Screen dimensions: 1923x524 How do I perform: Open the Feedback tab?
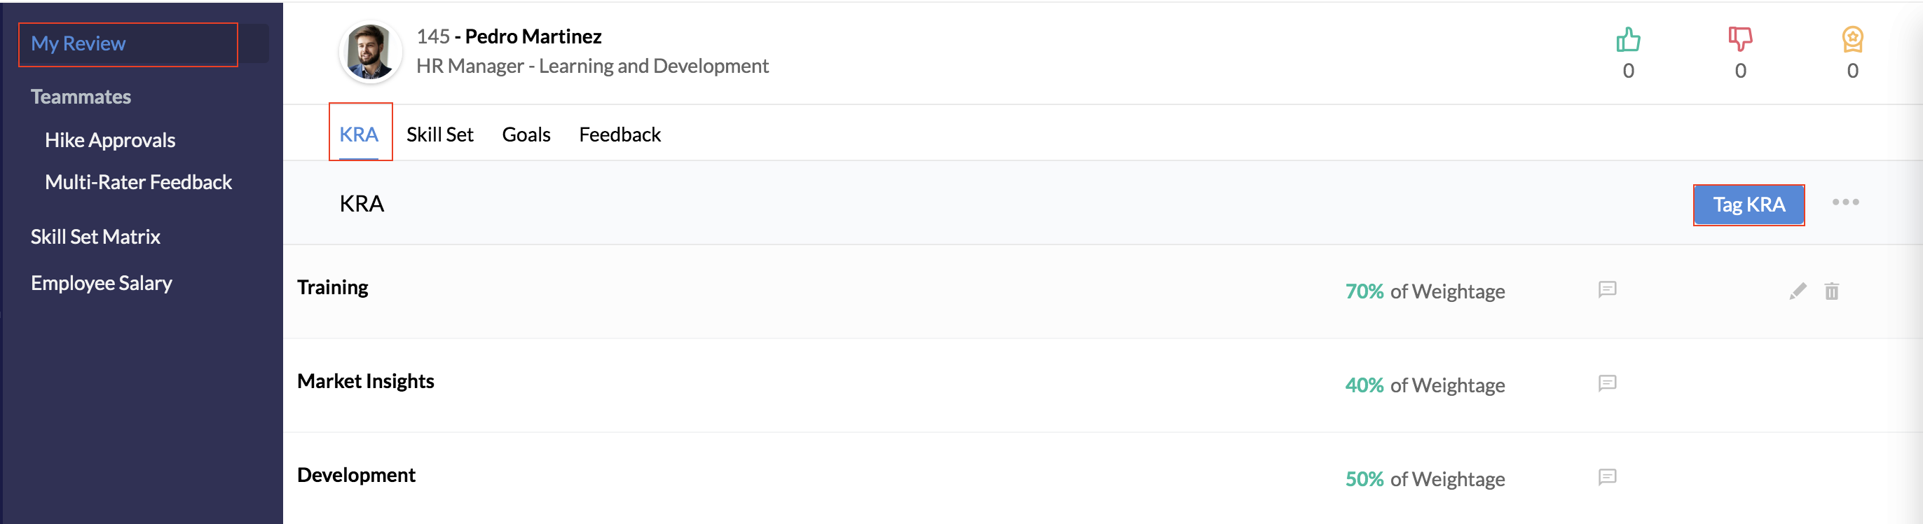(x=620, y=135)
